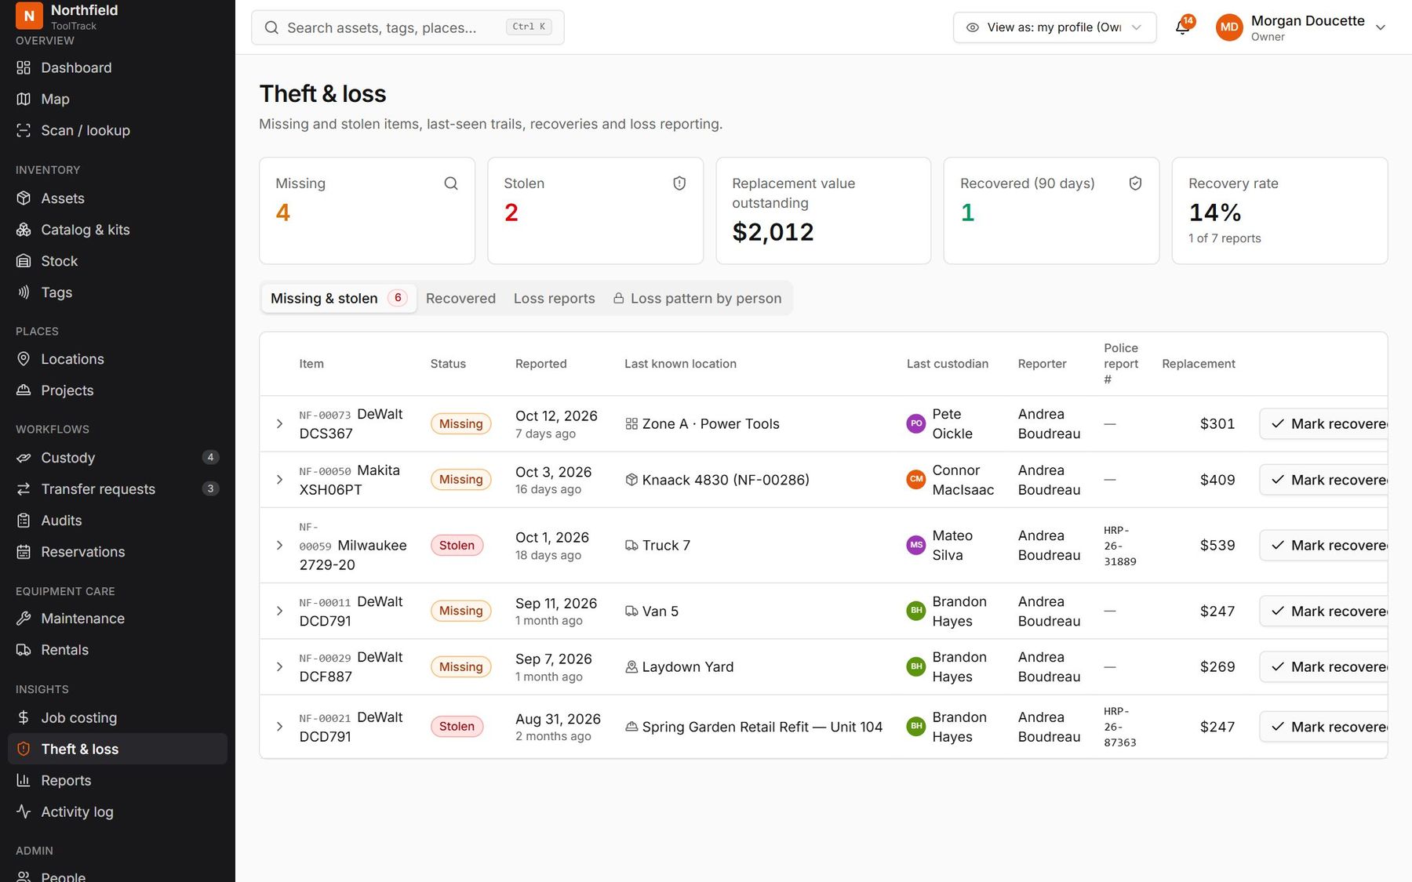The height and width of the screenshot is (882, 1412).
Task: Open Reports in the sidebar
Action: point(118,780)
